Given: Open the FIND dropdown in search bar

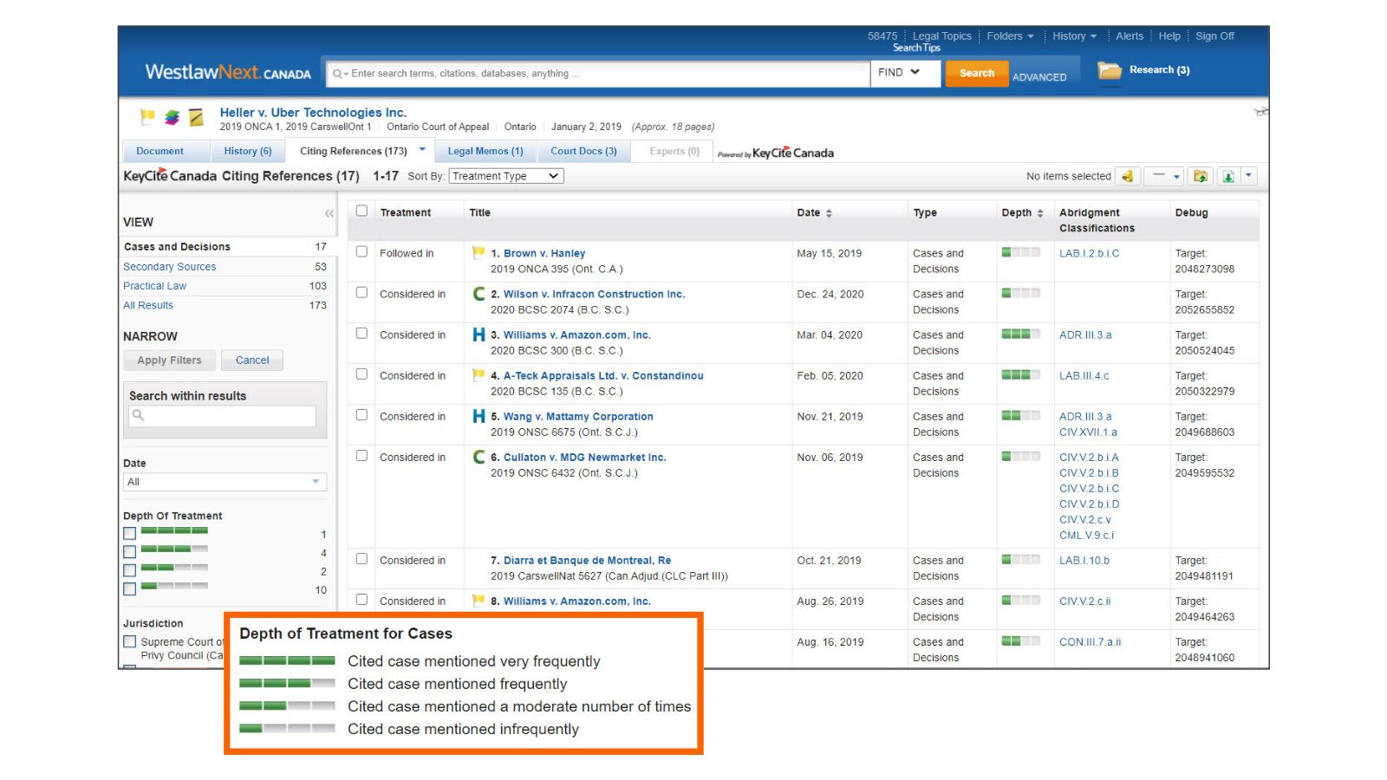Looking at the screenshot, I should tap(904, 73).
